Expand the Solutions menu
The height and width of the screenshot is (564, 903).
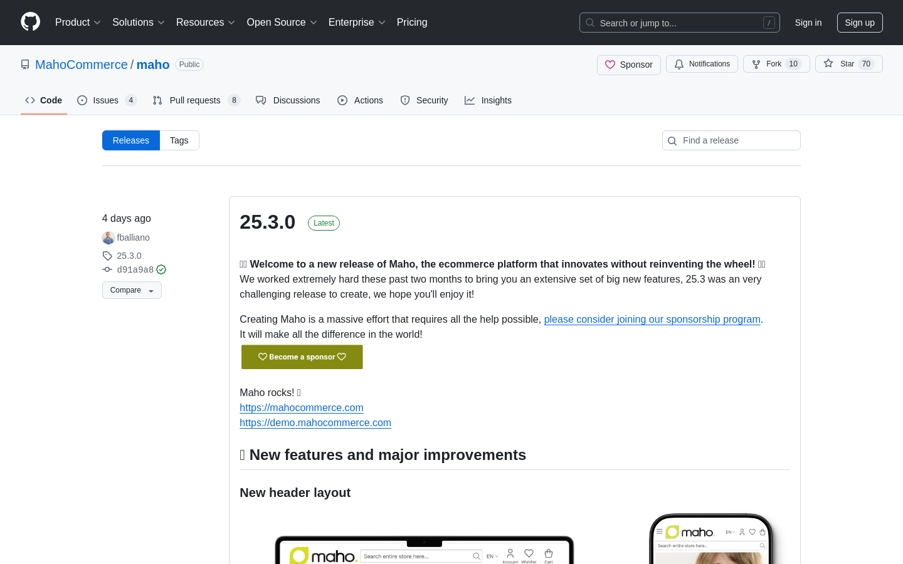click(139, 23)
